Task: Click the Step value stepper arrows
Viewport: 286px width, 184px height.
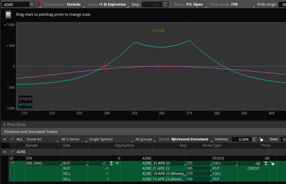Action: 165,4
